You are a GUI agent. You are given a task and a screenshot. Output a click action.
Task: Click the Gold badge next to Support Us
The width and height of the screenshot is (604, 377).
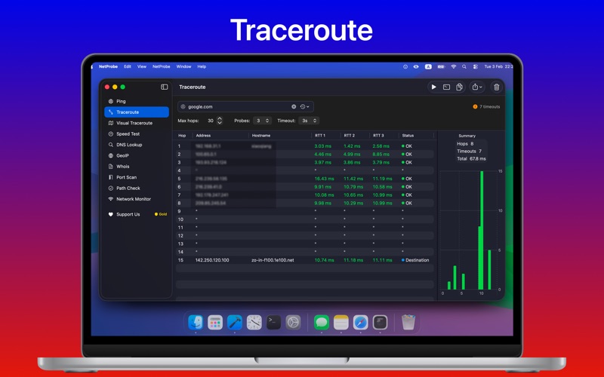click(161, 214)
